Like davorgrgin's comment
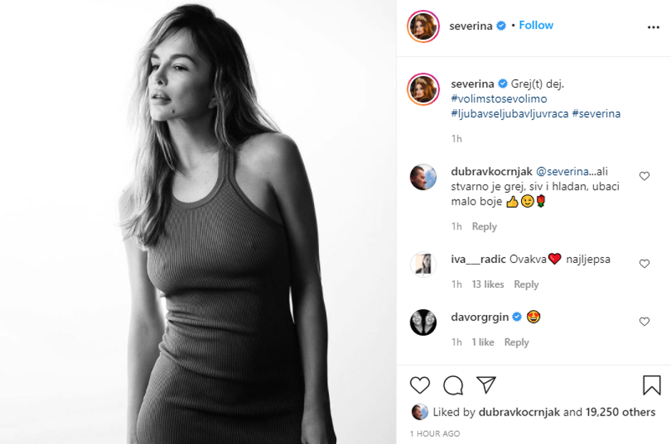The width and height of the screenshot is (671, 444). [645, 321]
